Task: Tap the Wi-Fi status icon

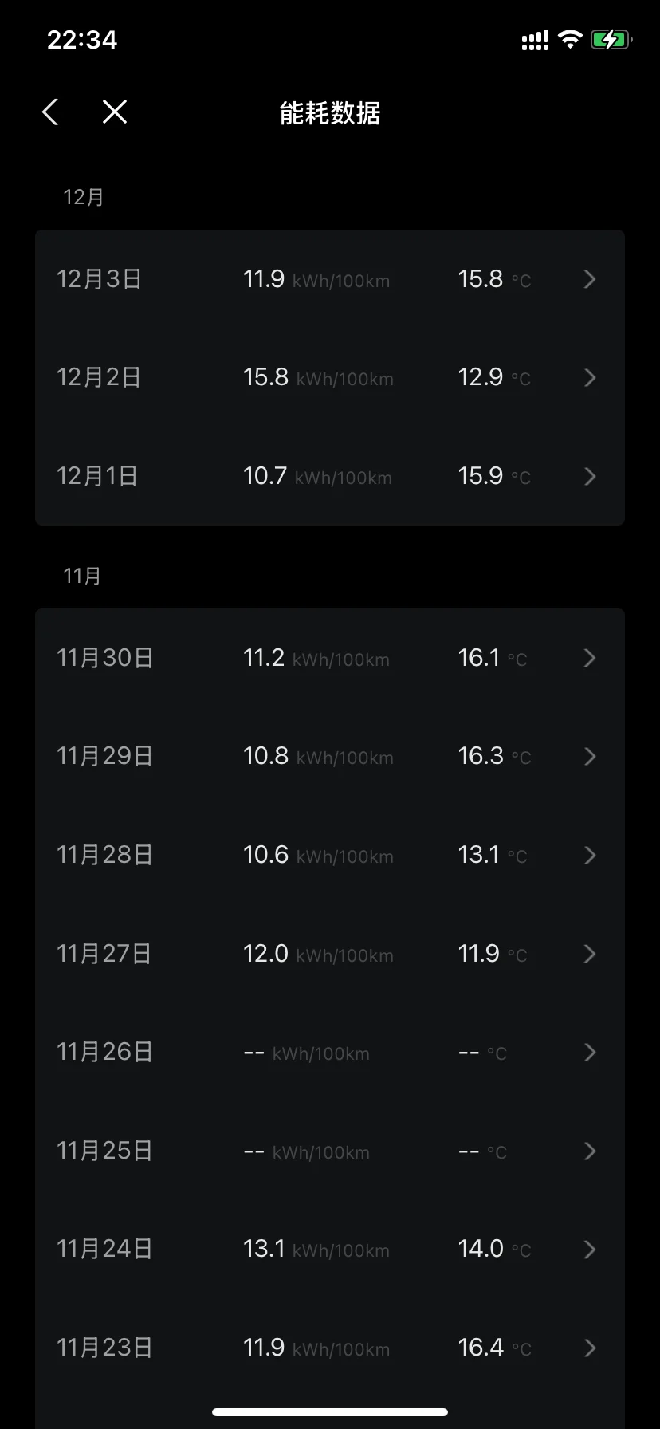Action: [570, 40]
